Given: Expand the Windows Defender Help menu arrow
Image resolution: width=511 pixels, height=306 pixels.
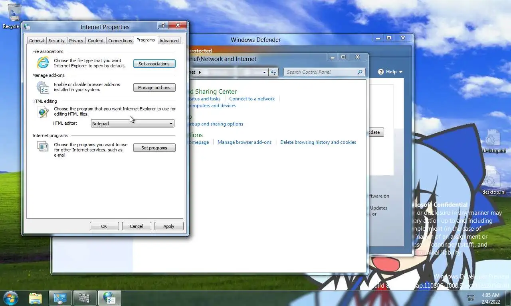Looking at the screenshot, I should [401, 72].
